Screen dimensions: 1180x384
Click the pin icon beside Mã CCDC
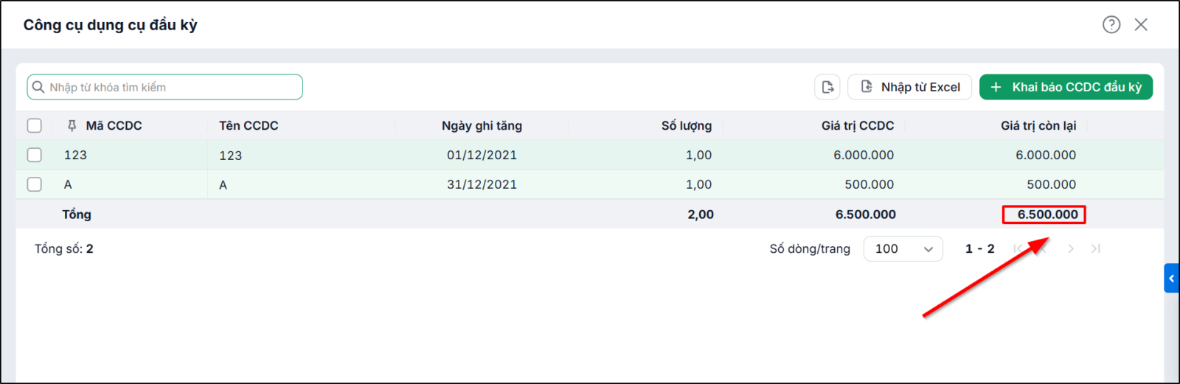[x=72, y=126]
